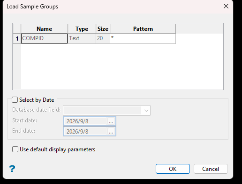Click the Pattern column header
The height and width of the screenshot is (184, 242).
143,29
